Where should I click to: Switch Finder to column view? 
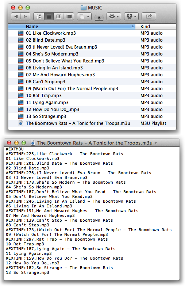tap(59, 16)
